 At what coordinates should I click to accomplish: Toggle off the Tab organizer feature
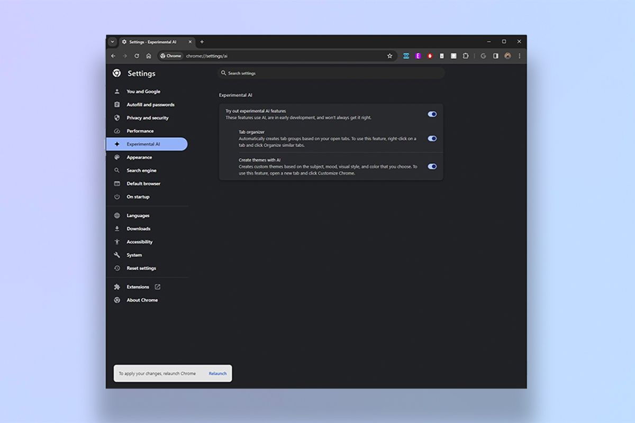click(x=432, y=138)
